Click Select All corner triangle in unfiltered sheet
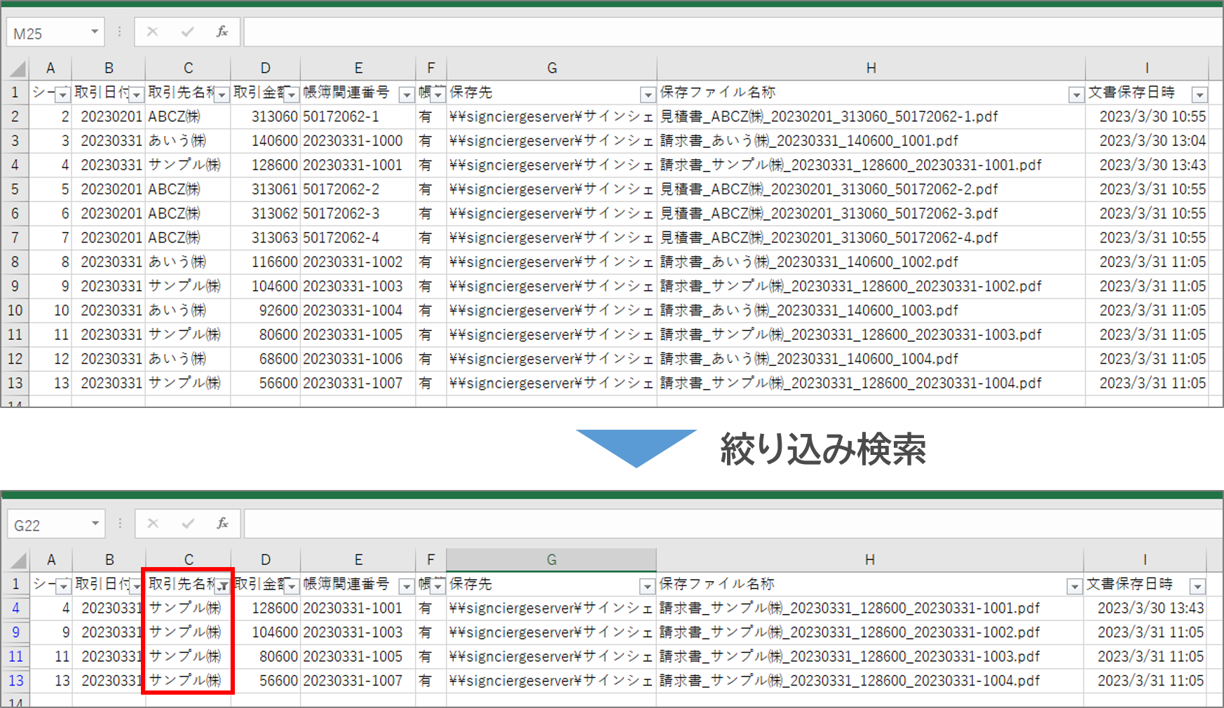 18,69
